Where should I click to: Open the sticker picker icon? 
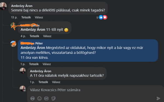pos(54,98)
